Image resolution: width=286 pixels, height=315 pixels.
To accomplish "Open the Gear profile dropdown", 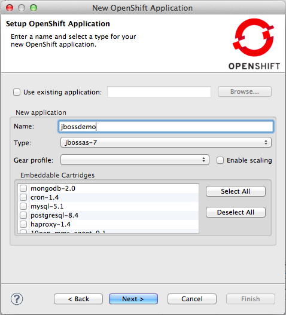I will [x=135, y=160].
